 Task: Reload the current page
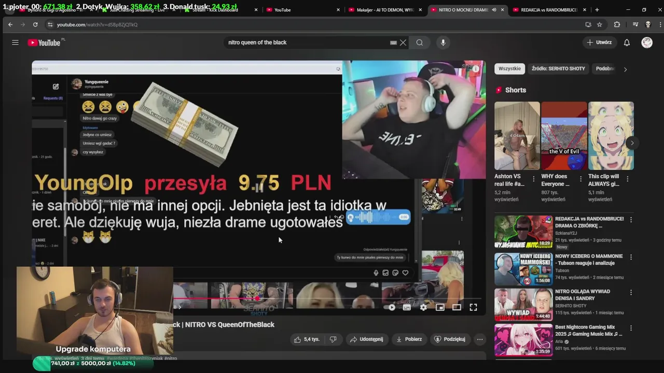[x=35, y=24]
